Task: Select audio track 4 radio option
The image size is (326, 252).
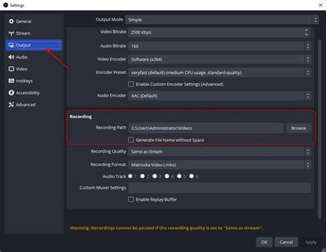Action: point(167,176)
